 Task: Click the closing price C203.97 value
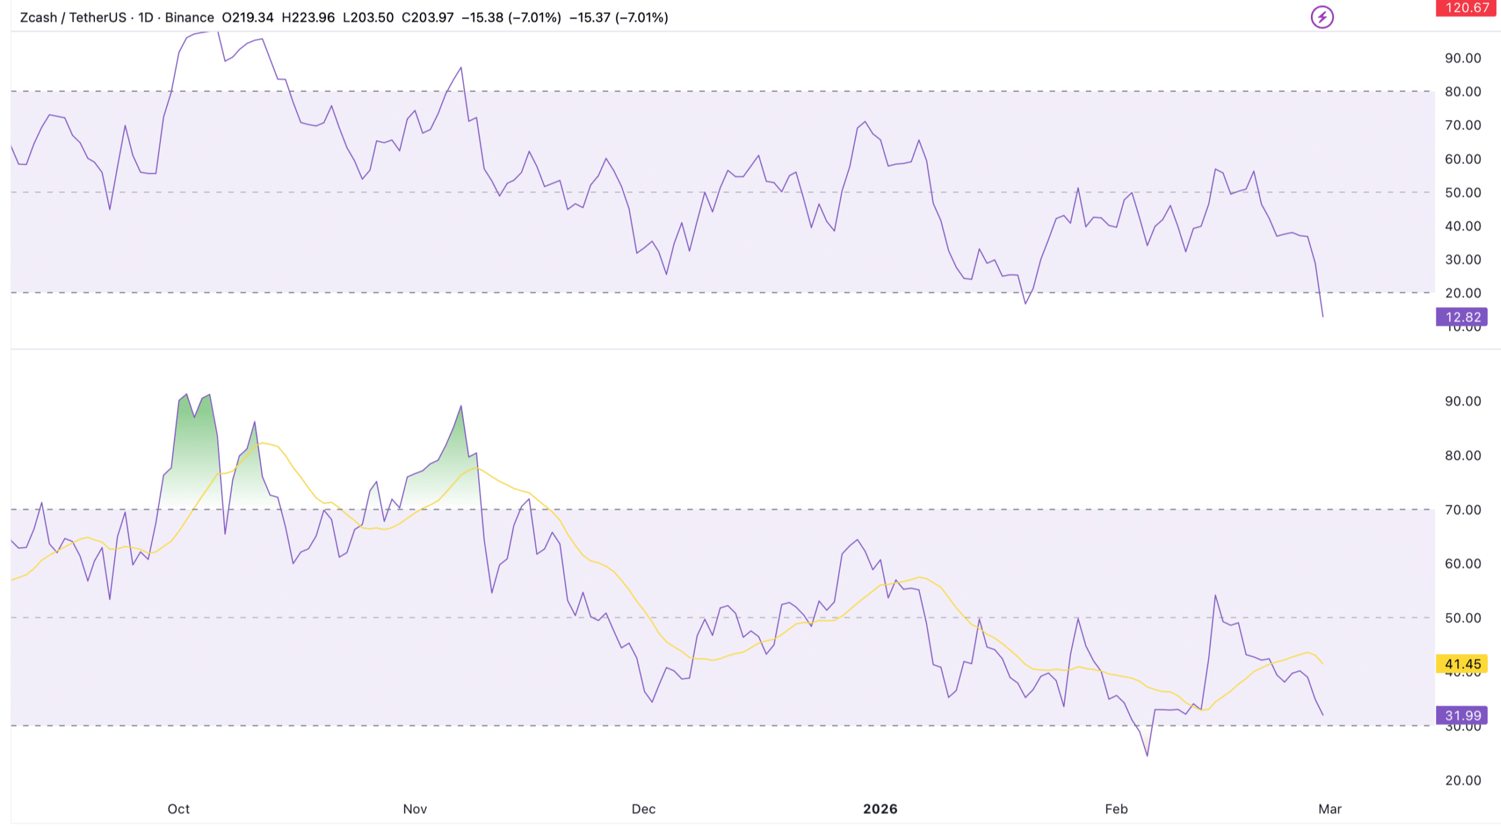pos(427,18)
